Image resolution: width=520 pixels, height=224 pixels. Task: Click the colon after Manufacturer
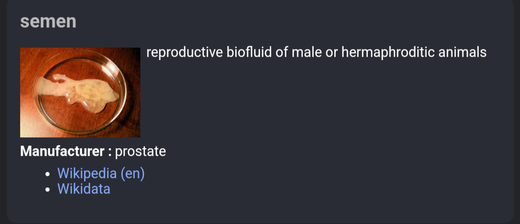(x=110, y=152)
